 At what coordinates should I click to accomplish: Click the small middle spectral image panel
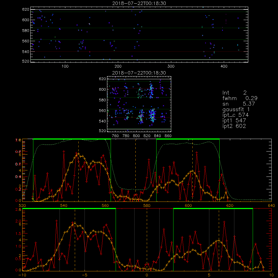pyautogui.click(x=139, y=104)
